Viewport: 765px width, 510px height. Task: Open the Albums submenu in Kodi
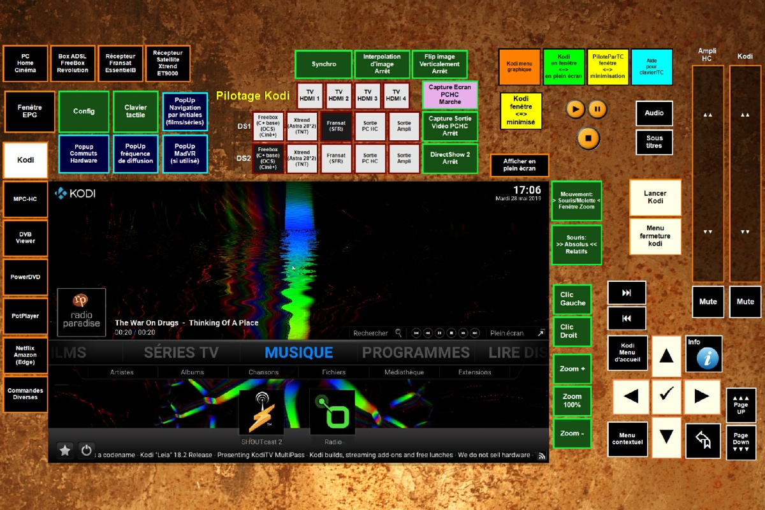pos(192,372)
